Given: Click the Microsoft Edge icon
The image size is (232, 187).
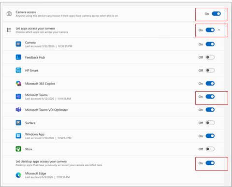Looking at the screenshot, I should [18, 175].
